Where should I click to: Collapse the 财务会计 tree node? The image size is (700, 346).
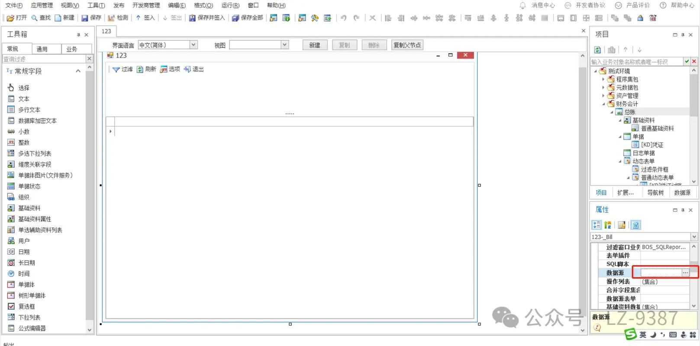pos(603,104)
